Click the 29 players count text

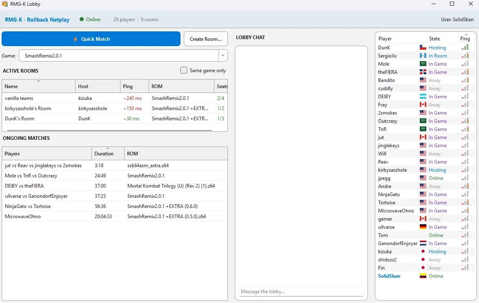pos(124,20)
